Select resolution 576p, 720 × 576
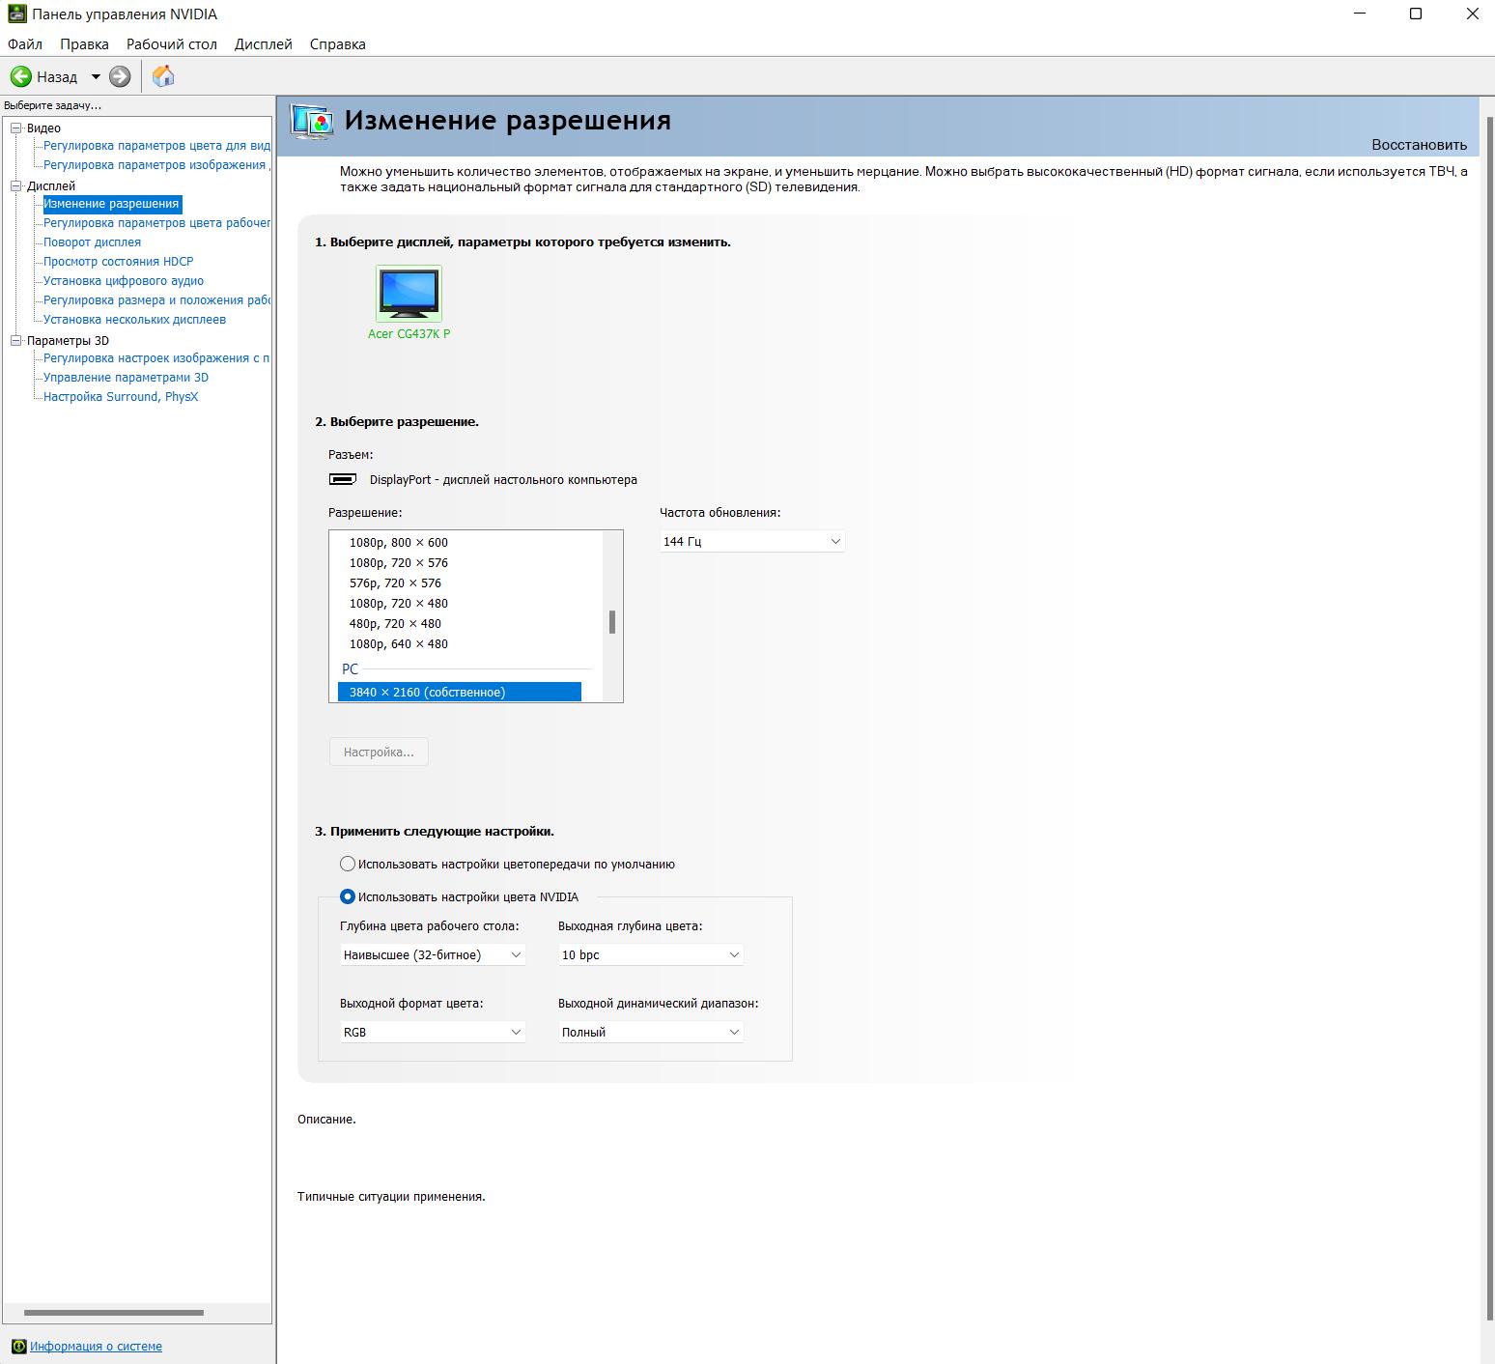The height and width of the screenshot is (1364, 1495). tap(395, 583)
